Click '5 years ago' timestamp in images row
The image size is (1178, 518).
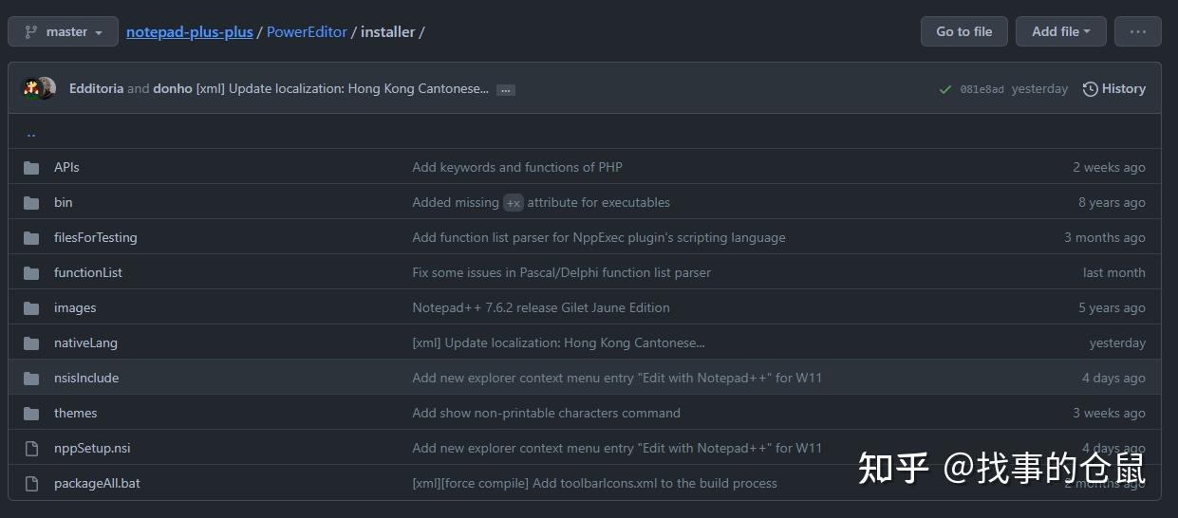[1112, 307]
